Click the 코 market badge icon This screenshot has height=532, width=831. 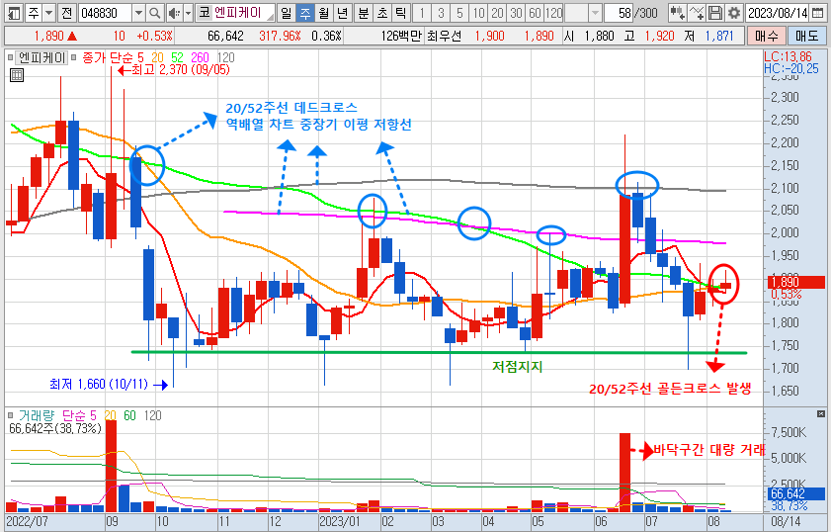[204, 13]
